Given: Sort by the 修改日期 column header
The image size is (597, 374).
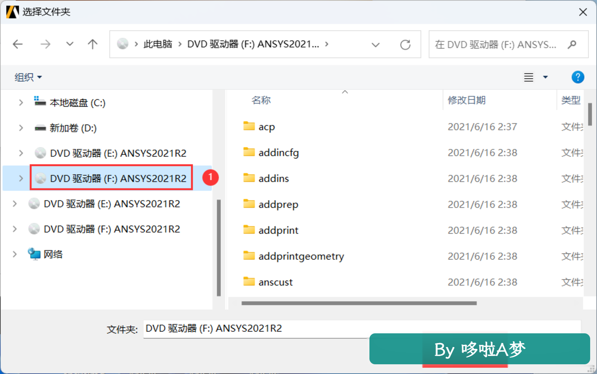Looking at the screenshot, I should pyautogui.click(x=467, y=100).
